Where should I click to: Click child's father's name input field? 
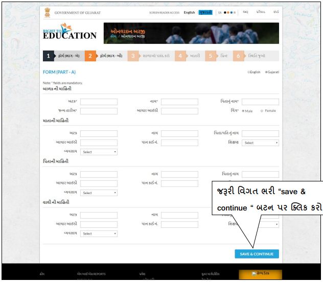pos(260,102)
